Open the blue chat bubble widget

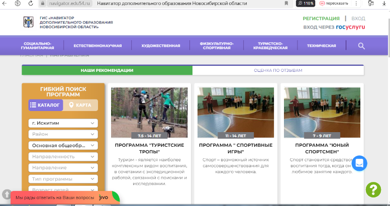[360, 164]
